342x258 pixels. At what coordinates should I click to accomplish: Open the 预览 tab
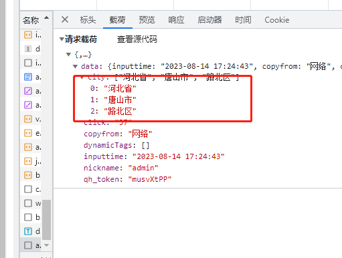pyautogui.click(x=147, y=20)
